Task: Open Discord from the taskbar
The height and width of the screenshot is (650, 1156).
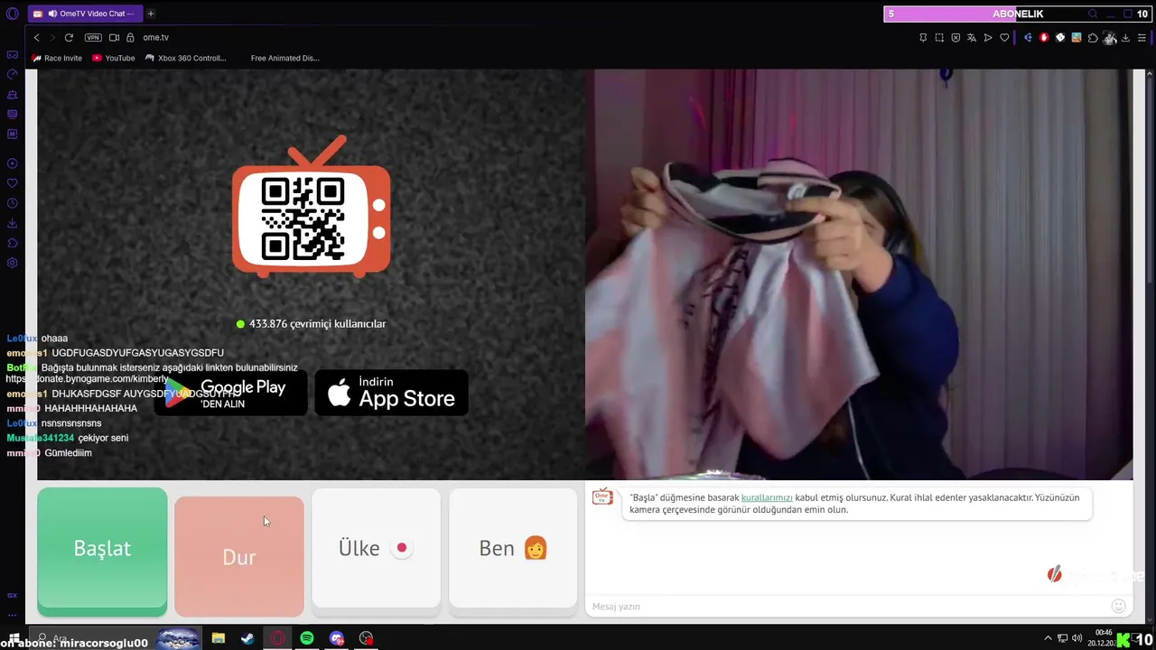Action: (x=337, y=638)
